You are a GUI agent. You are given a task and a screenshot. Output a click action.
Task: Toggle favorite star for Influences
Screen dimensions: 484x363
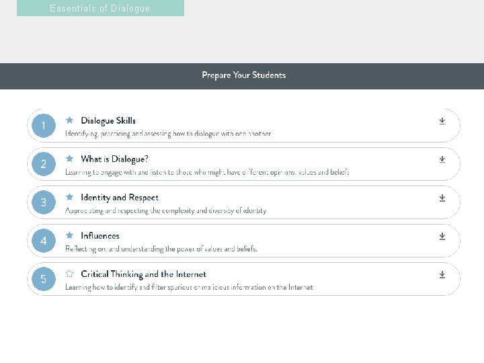69,235
